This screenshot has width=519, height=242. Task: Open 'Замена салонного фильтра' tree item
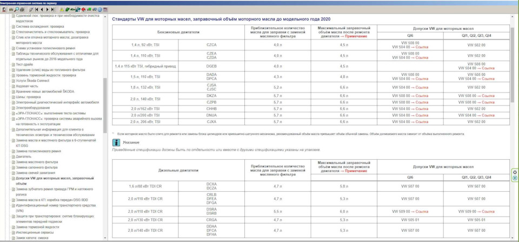tap(37, 167)
